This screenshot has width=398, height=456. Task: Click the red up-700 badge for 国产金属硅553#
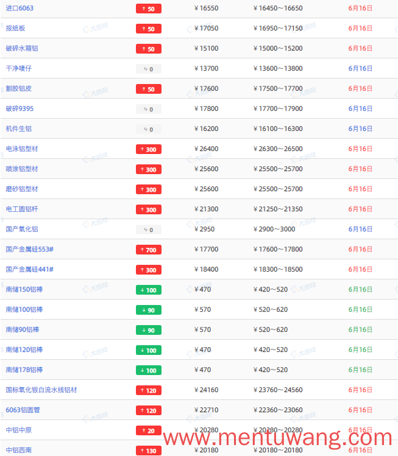[x=149, y=250]
